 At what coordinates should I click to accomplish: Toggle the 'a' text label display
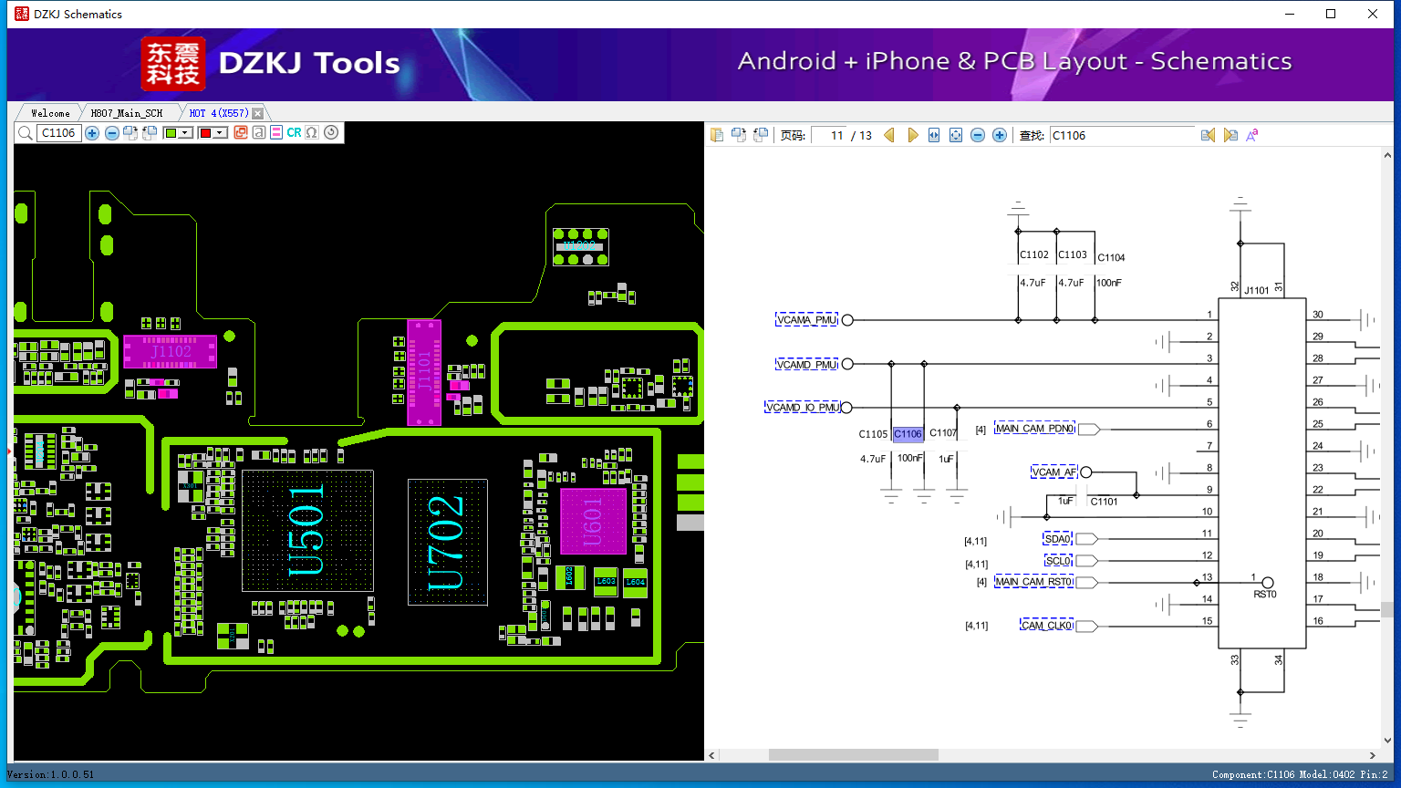tap(259, 132)
